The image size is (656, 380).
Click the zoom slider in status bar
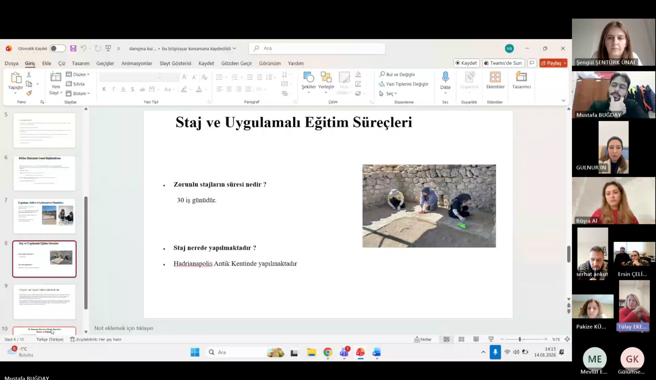(520, 339)
